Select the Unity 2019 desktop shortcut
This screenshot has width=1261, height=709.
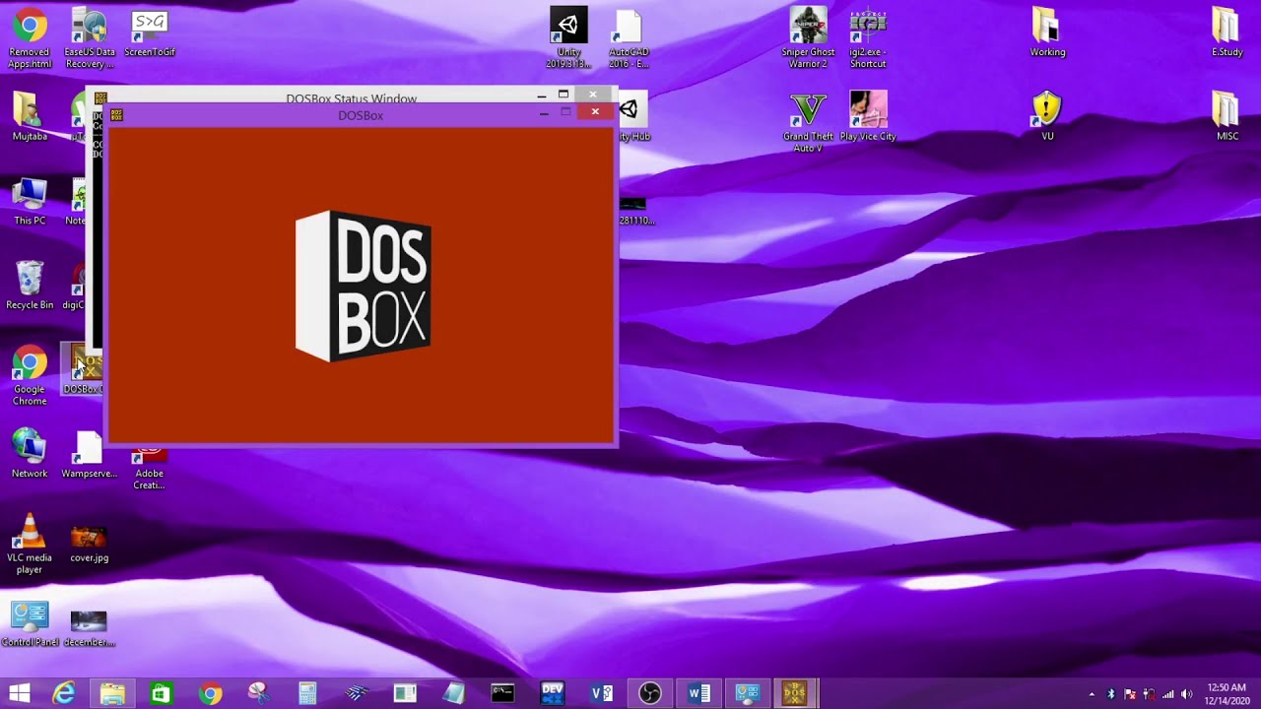click(x=568, y=37)
